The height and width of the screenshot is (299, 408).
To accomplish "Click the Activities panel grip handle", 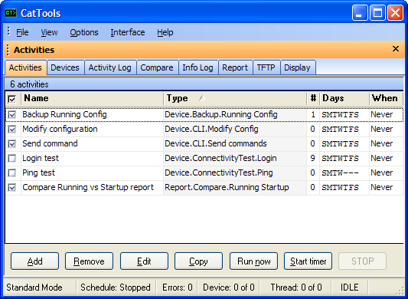I will (8, 50).
